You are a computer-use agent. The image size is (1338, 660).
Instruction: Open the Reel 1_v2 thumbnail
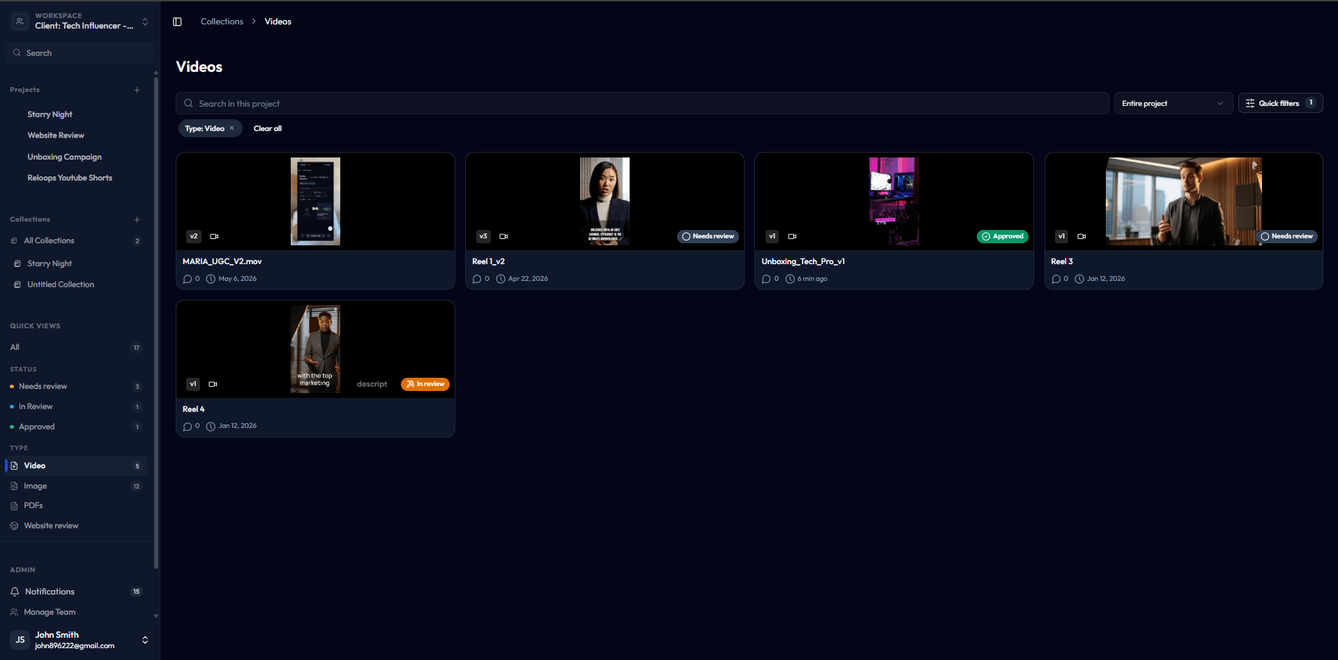605,201
